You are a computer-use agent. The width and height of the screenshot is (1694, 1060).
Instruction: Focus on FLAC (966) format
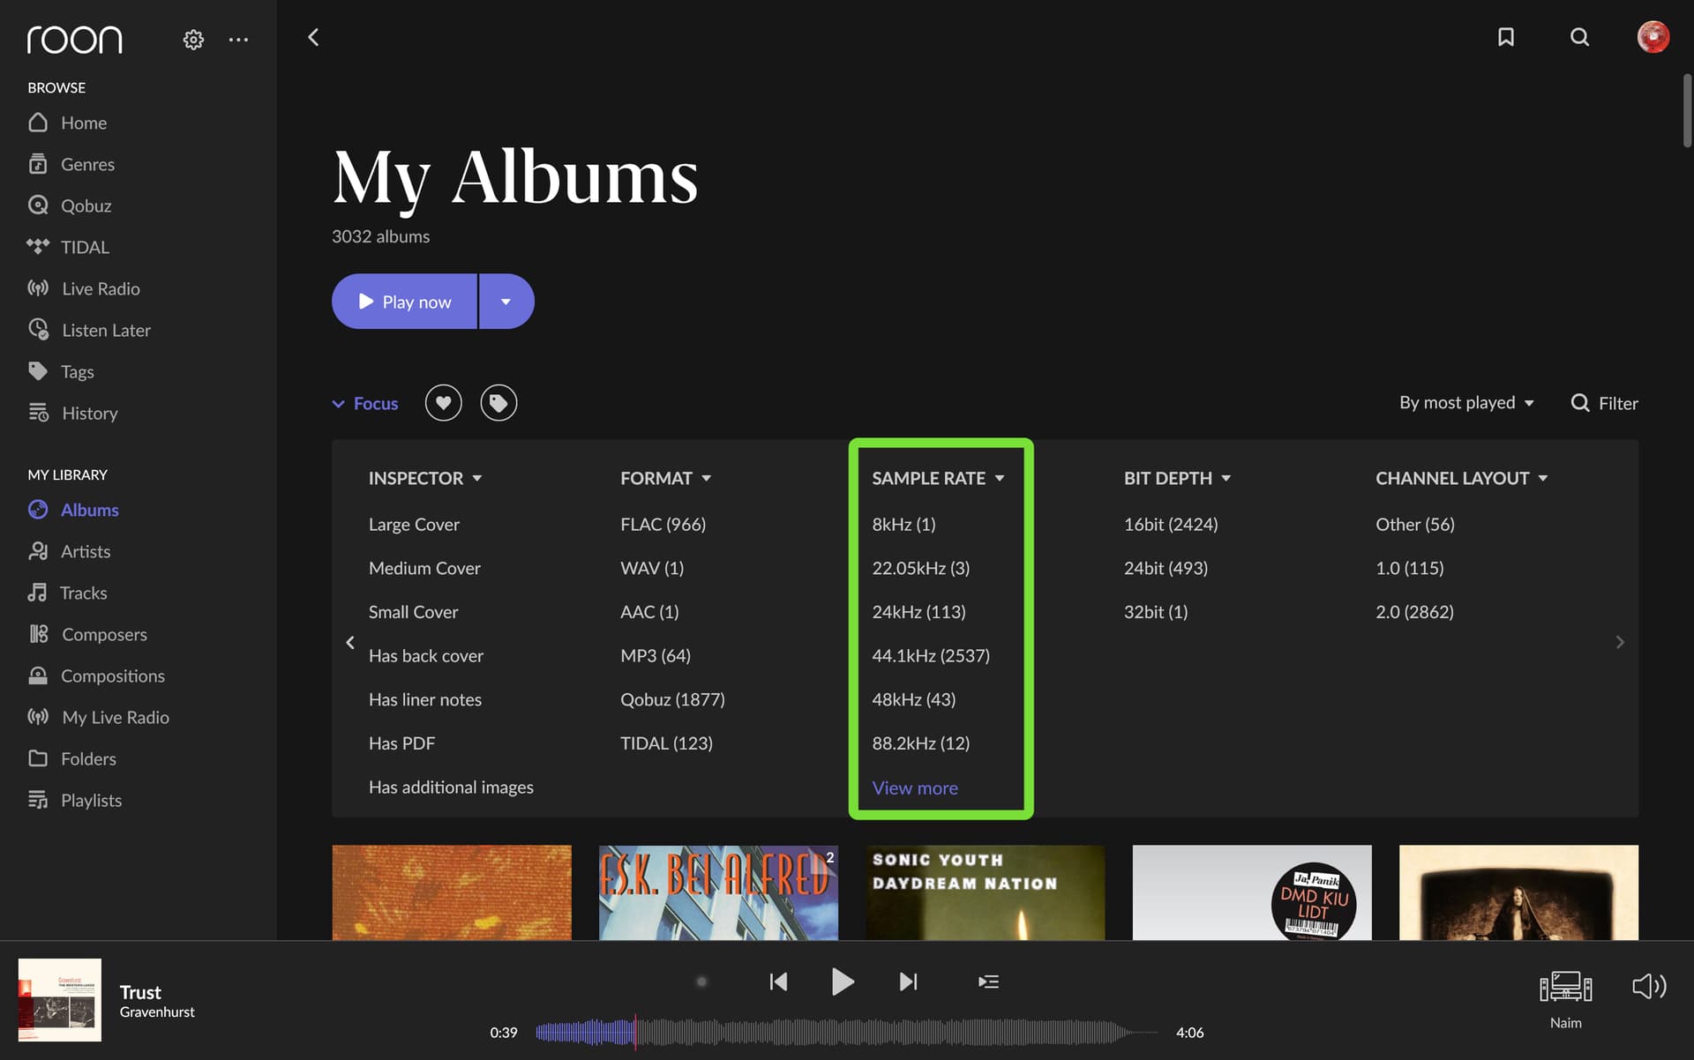663,524
